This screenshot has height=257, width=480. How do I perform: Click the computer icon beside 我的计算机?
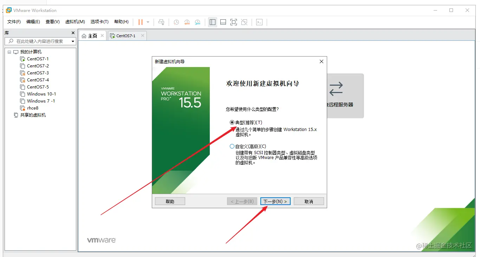pos(15,52)
